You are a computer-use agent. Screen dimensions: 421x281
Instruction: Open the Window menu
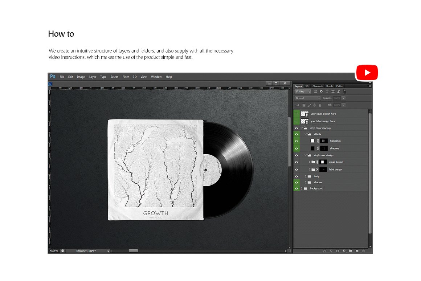click(x=156, y=77)
